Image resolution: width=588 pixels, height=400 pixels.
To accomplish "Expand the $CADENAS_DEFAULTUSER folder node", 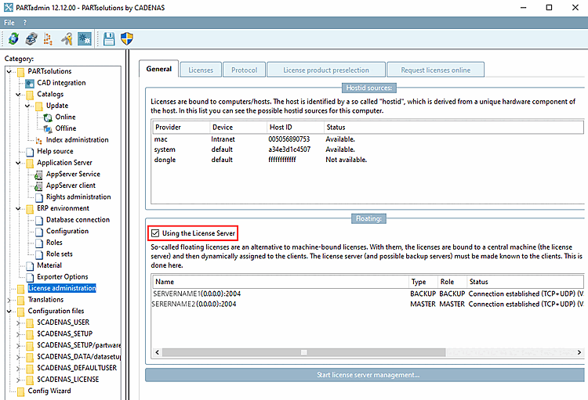I will pyautogui.click(x=18, y=369).
